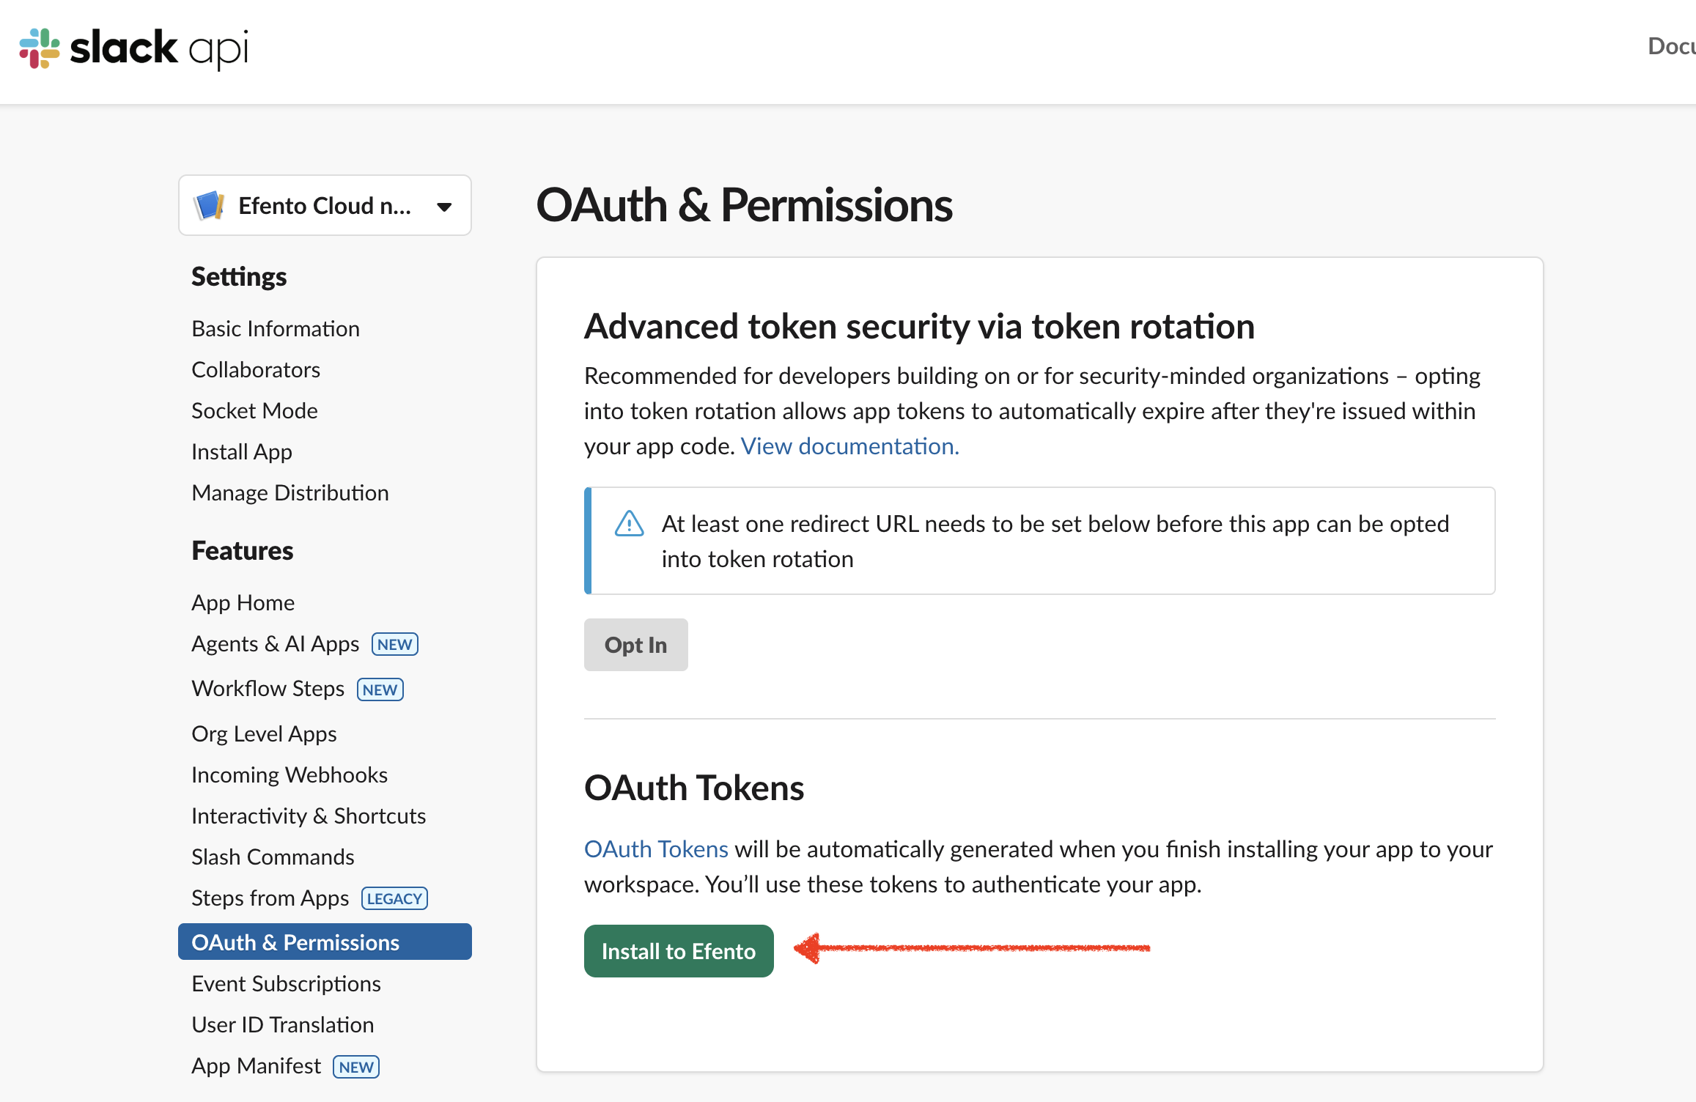The width and height of the screenshot is (1696, 1102).
Task: Click the Slack API logo
Action: 134,48
